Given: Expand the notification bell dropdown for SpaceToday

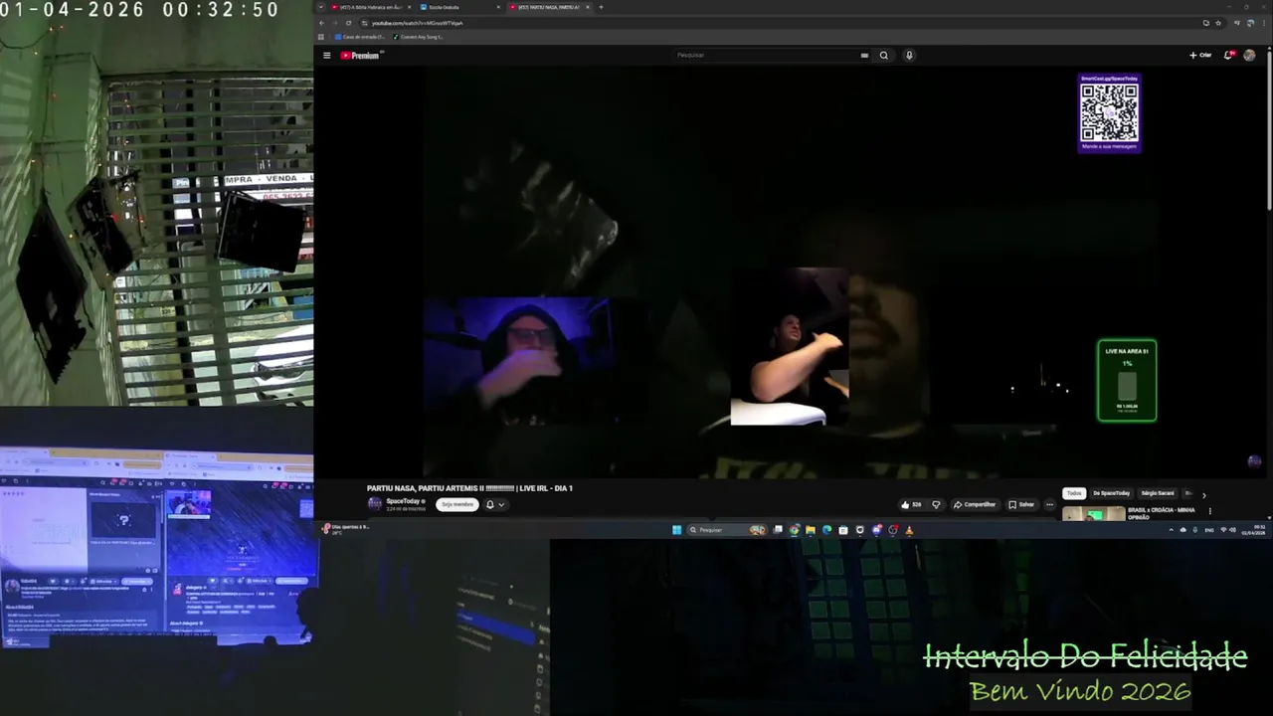Looking at the screenshot, I should click(x=494, y=504).
